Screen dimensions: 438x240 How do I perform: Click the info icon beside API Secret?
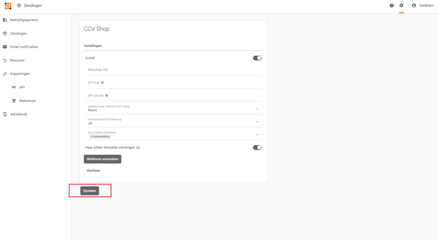[107, 95]
